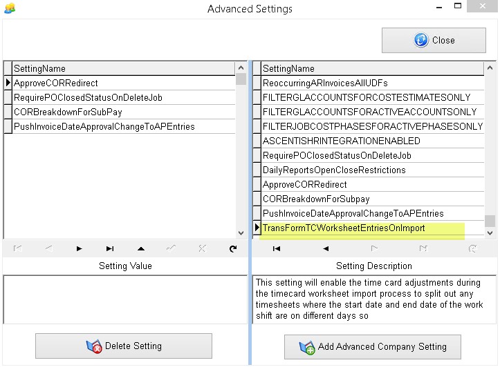
Task: Click left grid scroll down arrow
Action: point(241,233)
